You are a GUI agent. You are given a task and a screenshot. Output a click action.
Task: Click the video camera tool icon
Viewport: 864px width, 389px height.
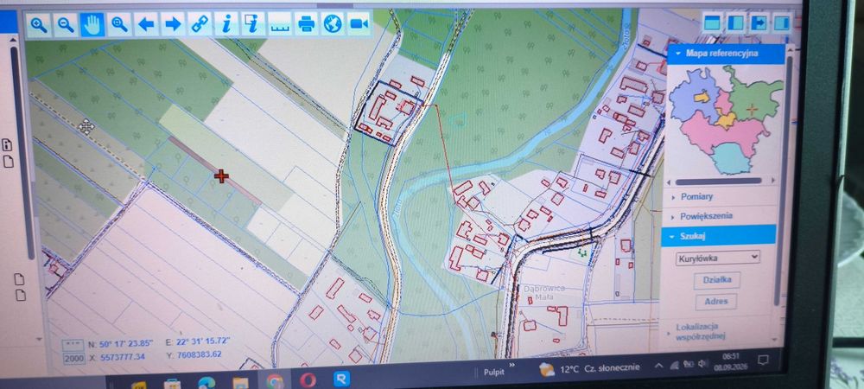359,23
